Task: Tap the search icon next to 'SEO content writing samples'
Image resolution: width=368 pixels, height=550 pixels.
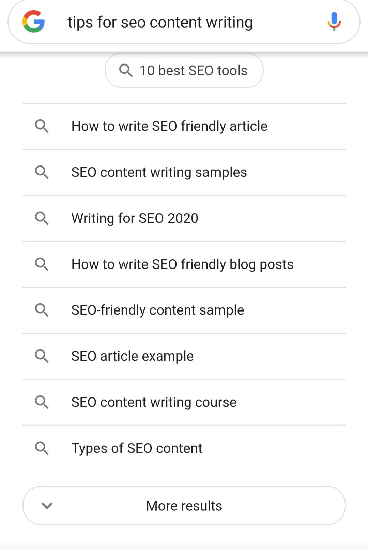Action: point(42,172)
